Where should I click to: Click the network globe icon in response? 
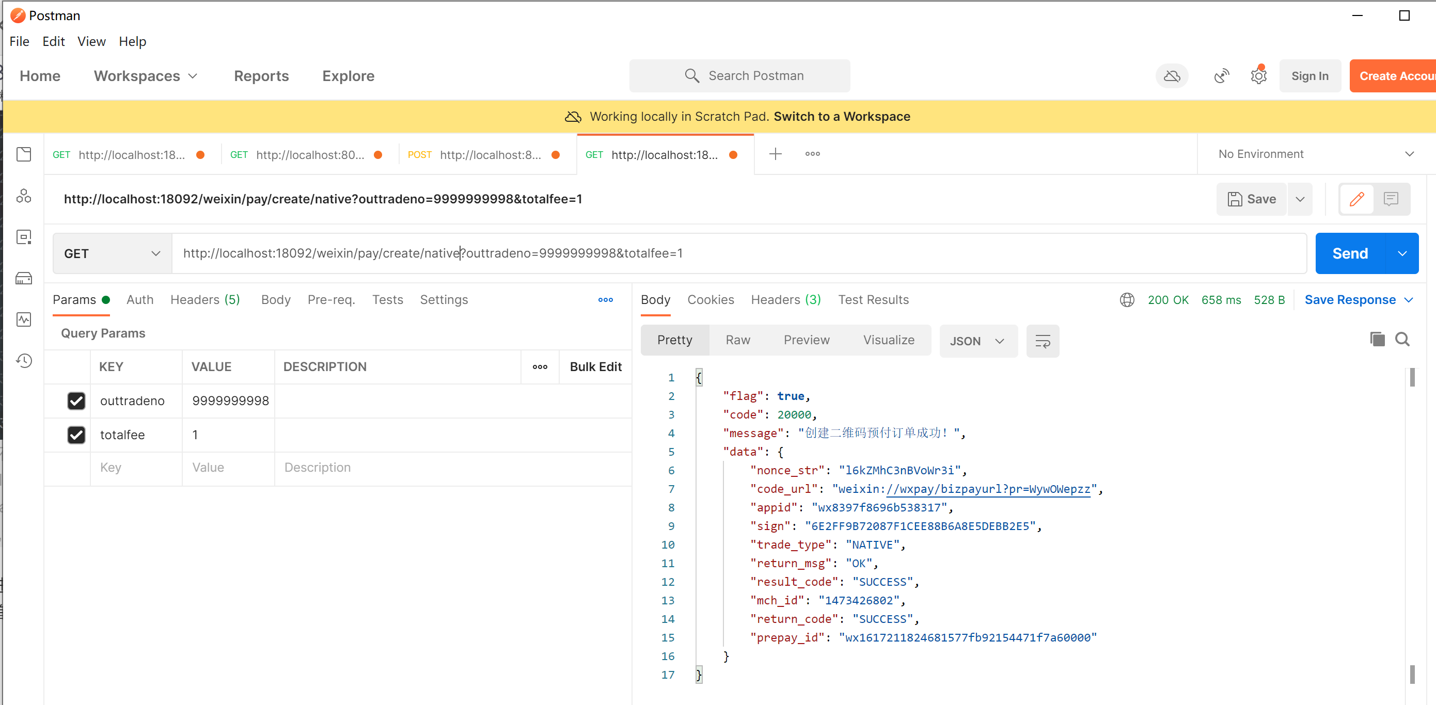coord(1127,300)
